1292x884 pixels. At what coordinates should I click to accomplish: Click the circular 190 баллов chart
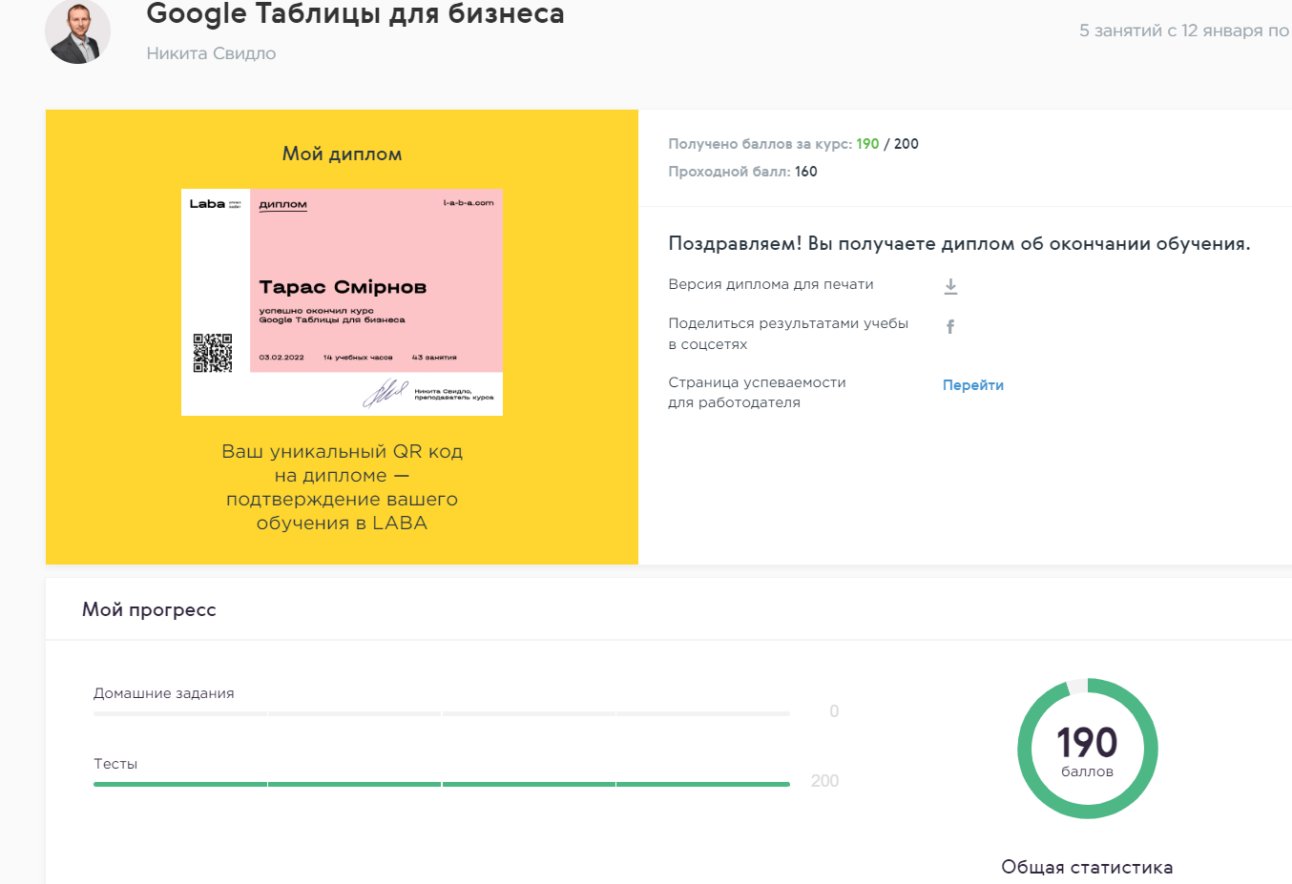tap(1088, 749)
